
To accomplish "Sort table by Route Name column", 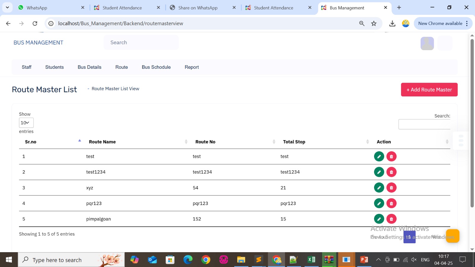I will click(102, 142).
